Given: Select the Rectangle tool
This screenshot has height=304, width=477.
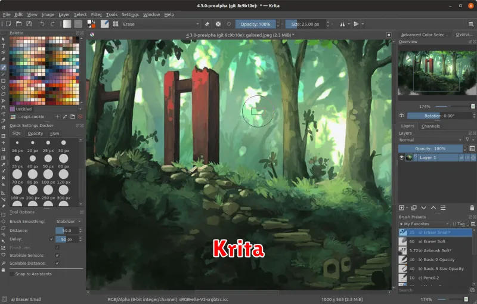Looking at the screenshot, I should 4,81.
